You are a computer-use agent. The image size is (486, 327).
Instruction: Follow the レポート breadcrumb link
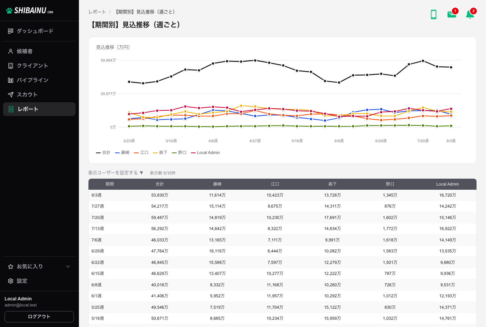point(97,12)
